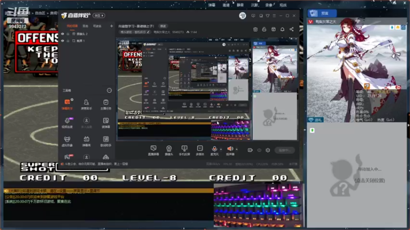Screen dimensions: 410x230
Task: Open the 弹幕助手 tool in toolbox
Action: (67, 104)
